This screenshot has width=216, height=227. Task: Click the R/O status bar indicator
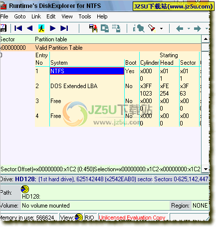tap(89, 218)
